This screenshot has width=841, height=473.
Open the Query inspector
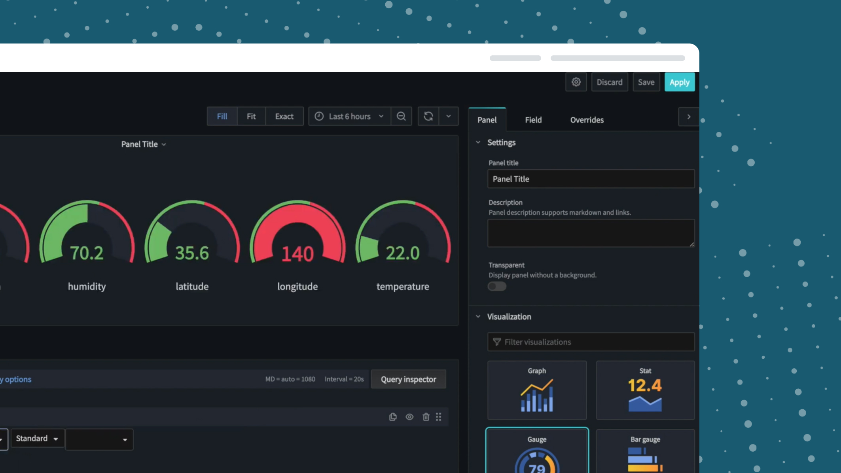[x=408, y=379]
